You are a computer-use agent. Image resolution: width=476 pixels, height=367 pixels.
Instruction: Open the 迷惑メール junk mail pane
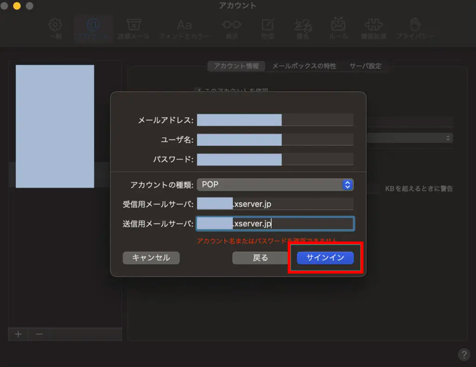pos(134,29)
